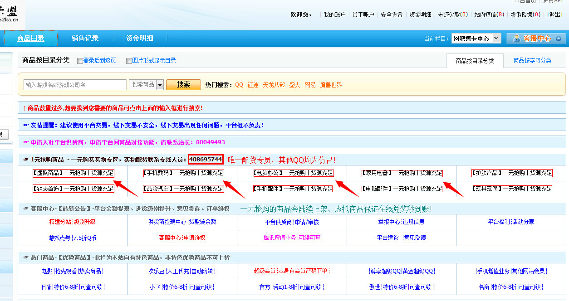Switch to the 商品按字母分类 tab
The width and height of the screenshot is (569, 301).
[532, 61]
